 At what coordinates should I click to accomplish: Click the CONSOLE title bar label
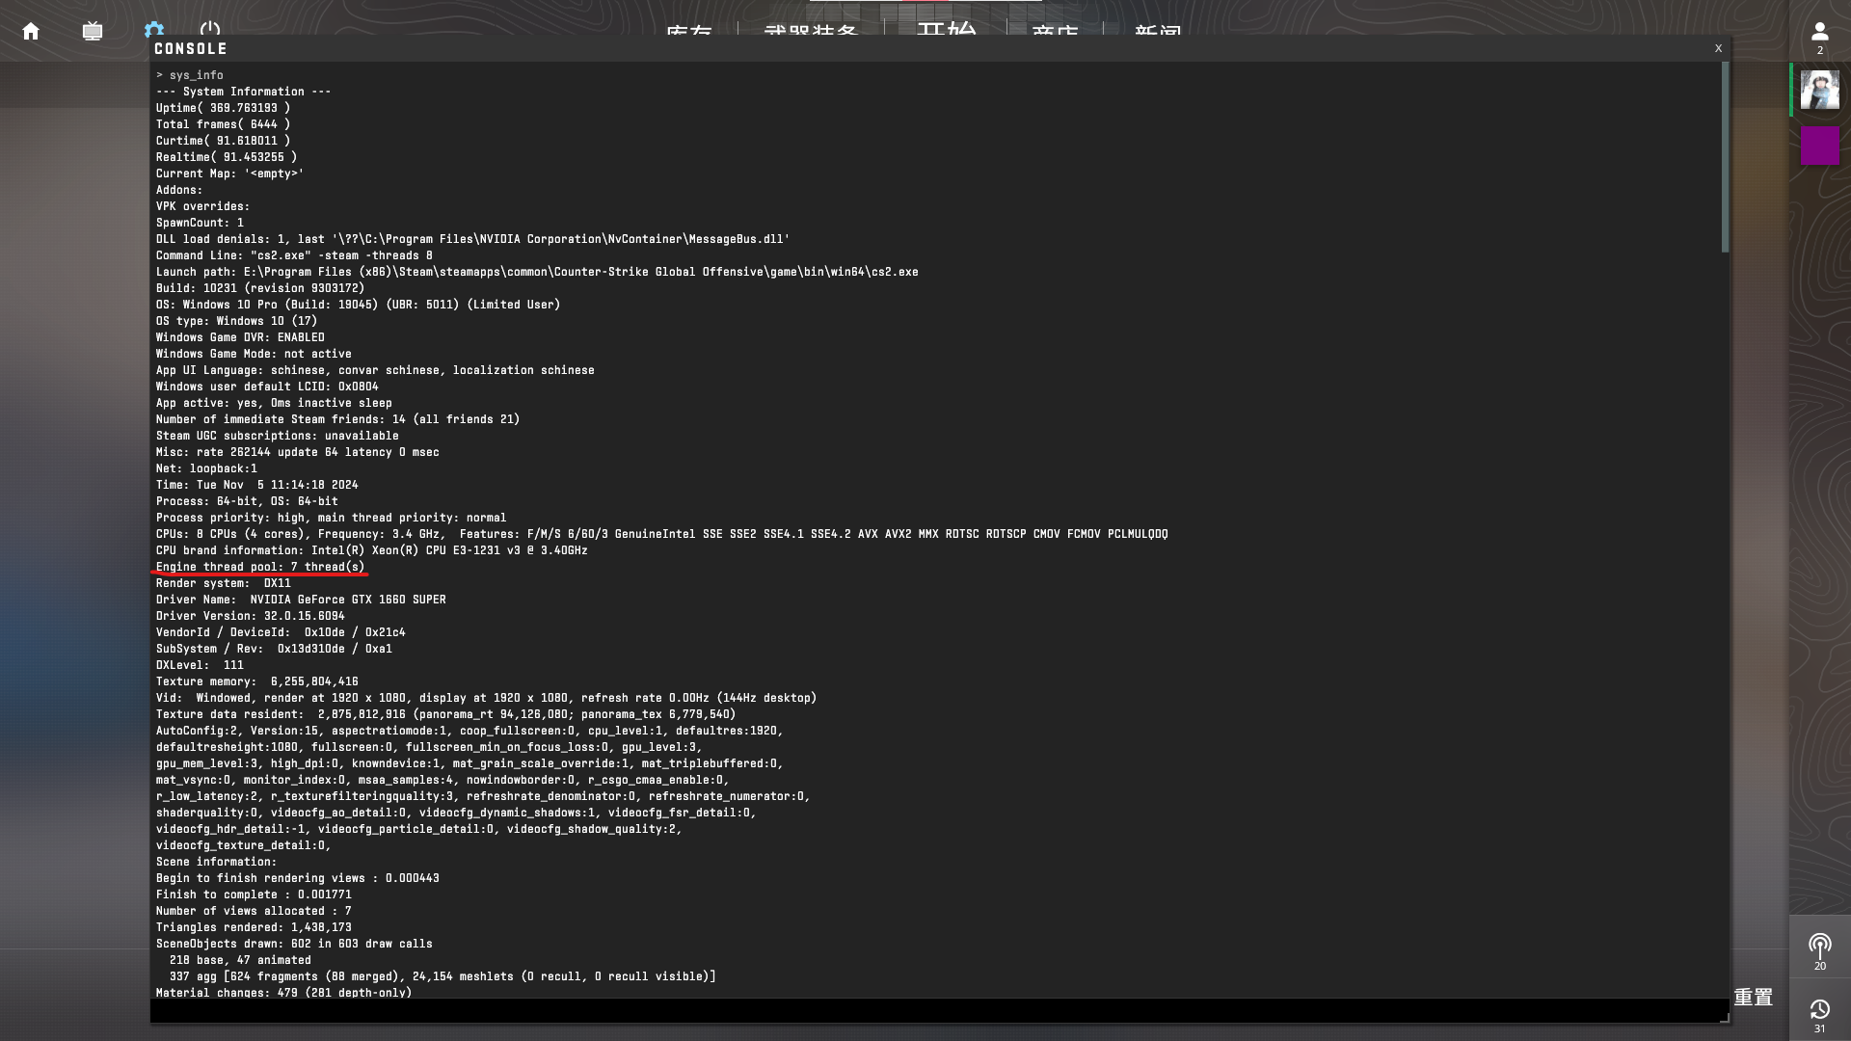click(191, 48)
